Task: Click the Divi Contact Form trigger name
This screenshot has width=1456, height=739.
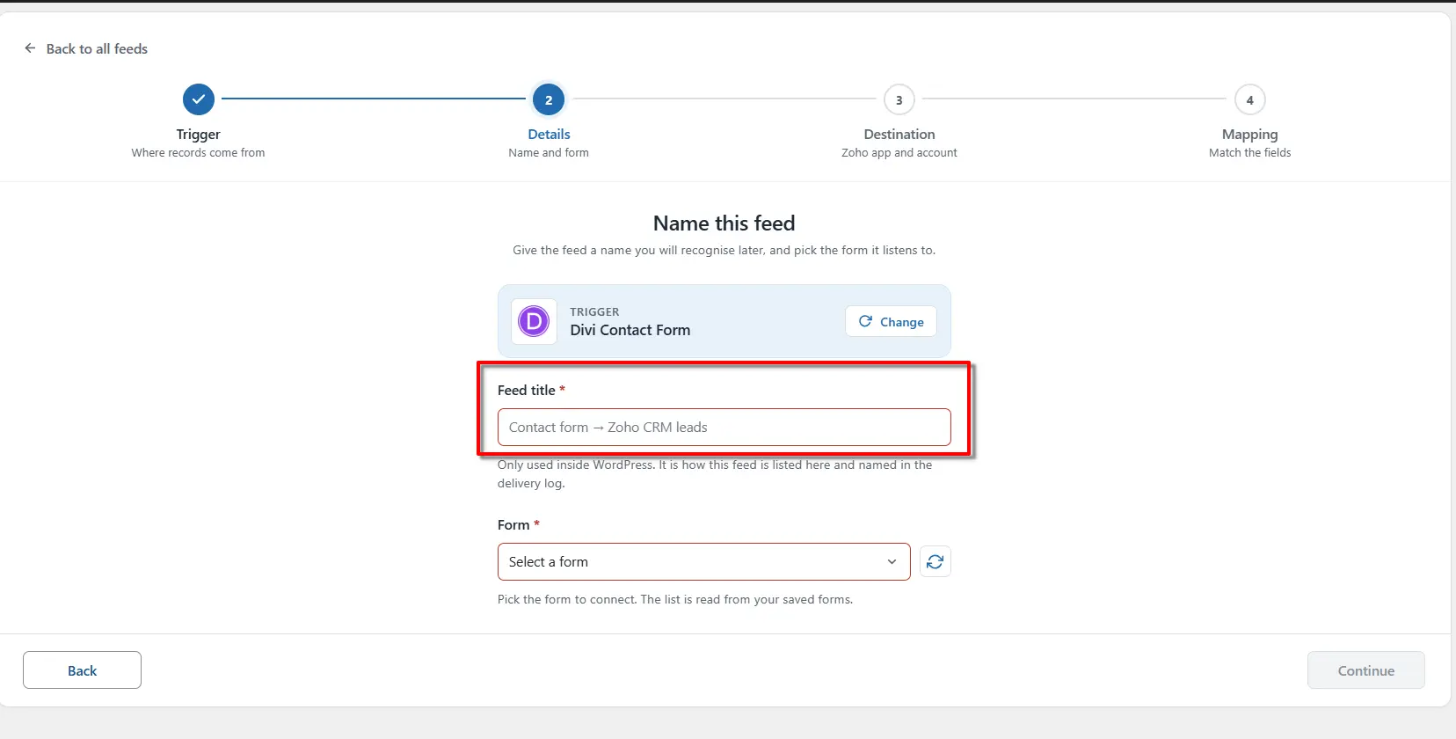Action: (x=630, y=330)
